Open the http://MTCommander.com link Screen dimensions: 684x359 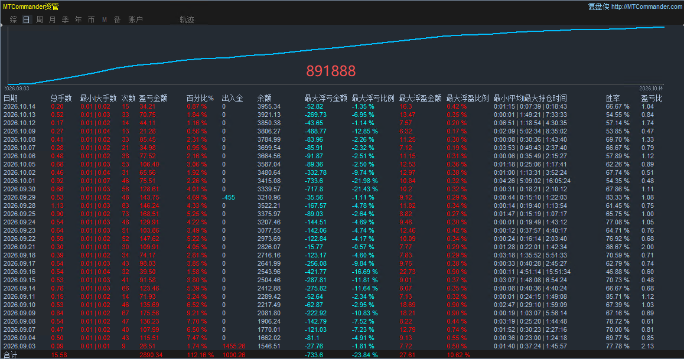(646, 6)
